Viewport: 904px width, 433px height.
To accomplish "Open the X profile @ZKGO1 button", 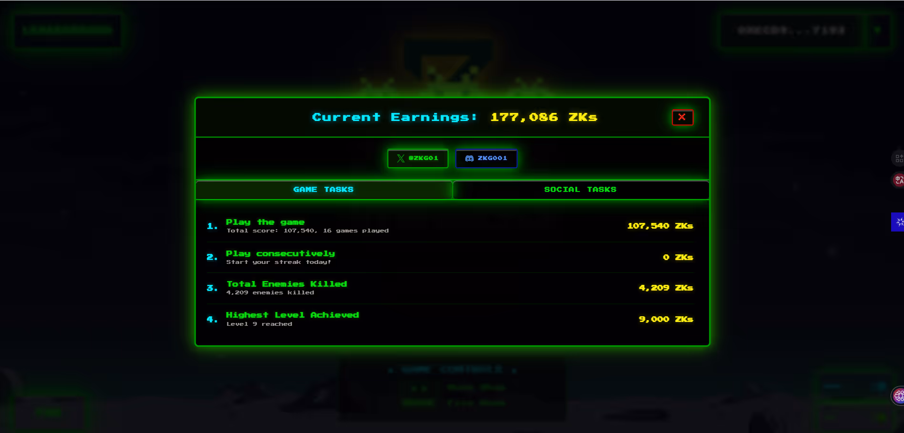I will coord(418,158).
